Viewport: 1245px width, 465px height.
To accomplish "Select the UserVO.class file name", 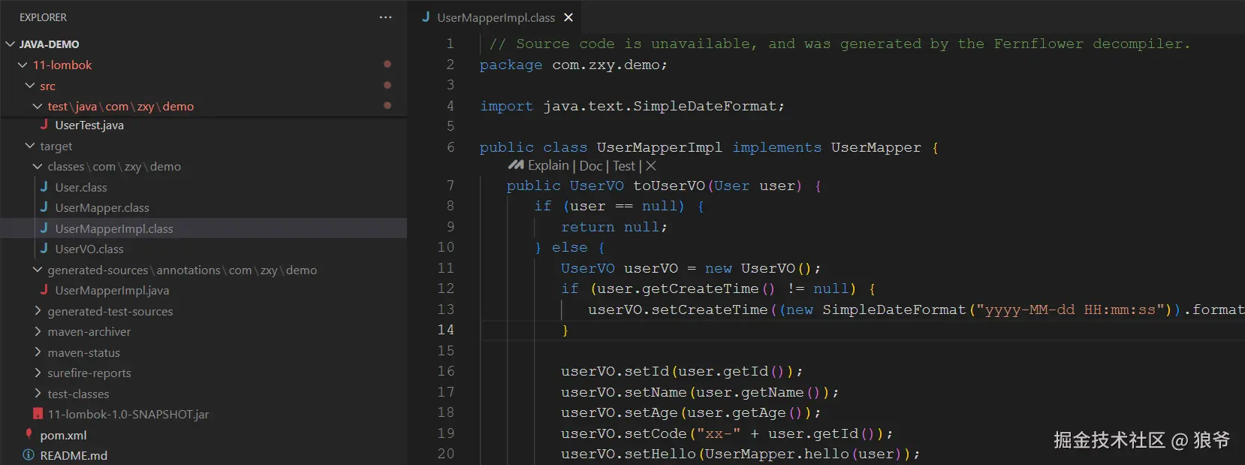I will click(89, 249).
